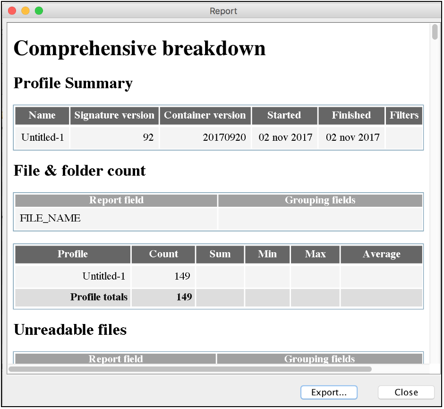Close the Report window with the red button
The height and width of the screenshot is (409, 444).
pos(12,10)
